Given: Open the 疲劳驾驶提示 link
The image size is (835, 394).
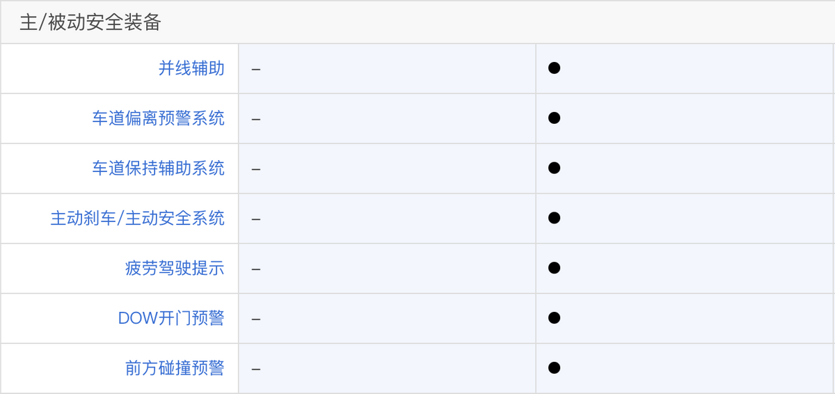Looking at the screenshot, I should [175, 269].
